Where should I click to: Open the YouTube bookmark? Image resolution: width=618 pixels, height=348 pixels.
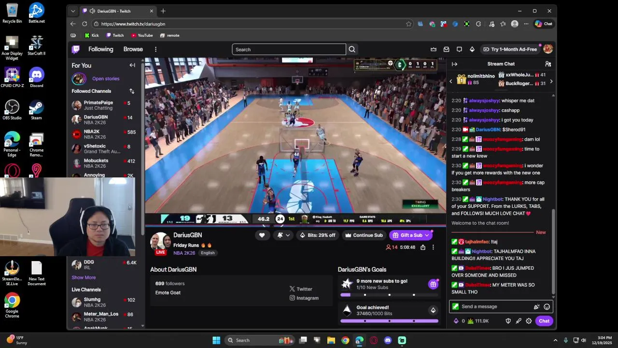tap(142, 35)
